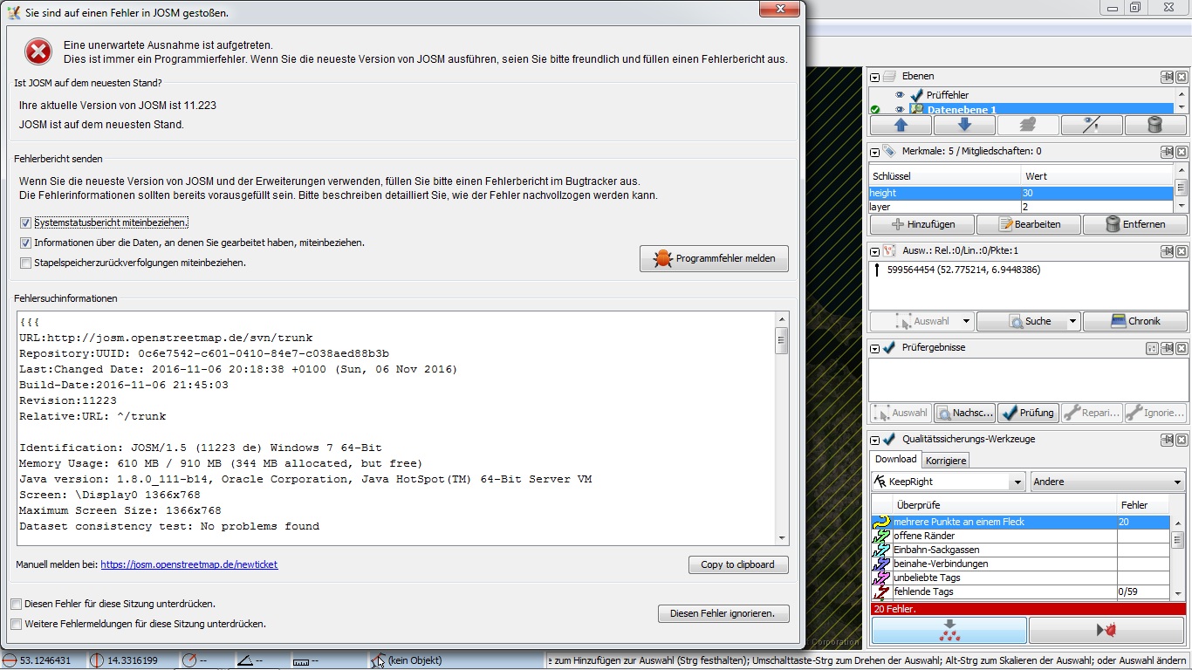
Task: Collapse the Ebenen panel
Action: pyautogui.click(x=875, y=77)
